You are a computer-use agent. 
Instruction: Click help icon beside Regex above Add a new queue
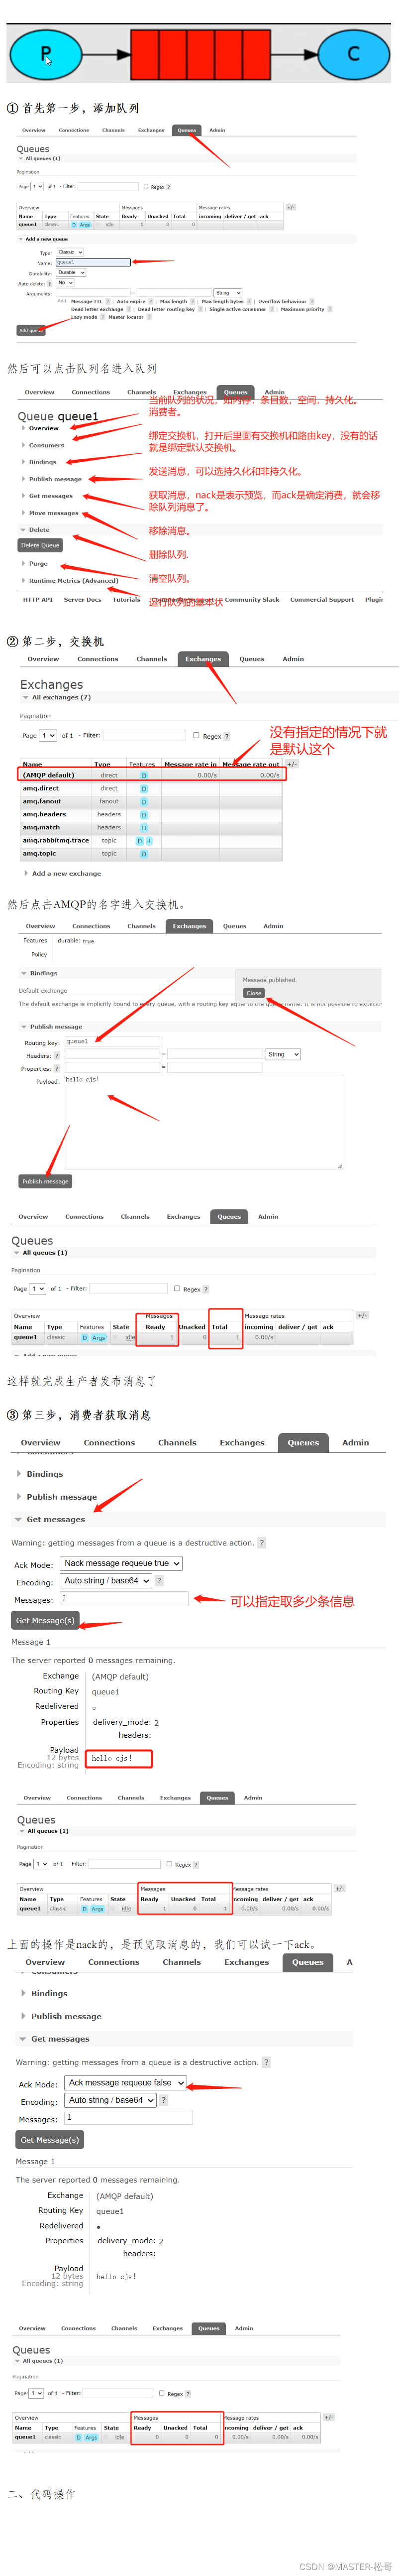168,187
